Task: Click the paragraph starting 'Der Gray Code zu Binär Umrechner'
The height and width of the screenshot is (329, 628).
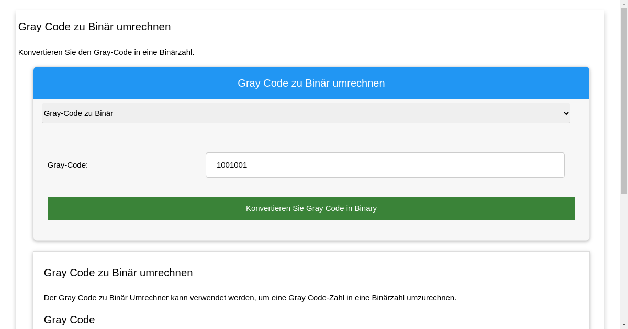Action: tap(250, 298)
